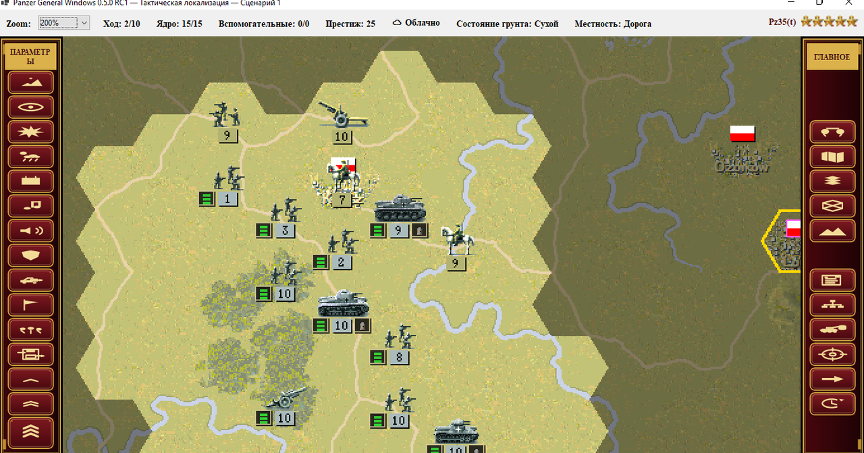The width and height of the screenshot is (864, 453).
Task: Click the crosshair target icon
Action: (x=832, y=354)
